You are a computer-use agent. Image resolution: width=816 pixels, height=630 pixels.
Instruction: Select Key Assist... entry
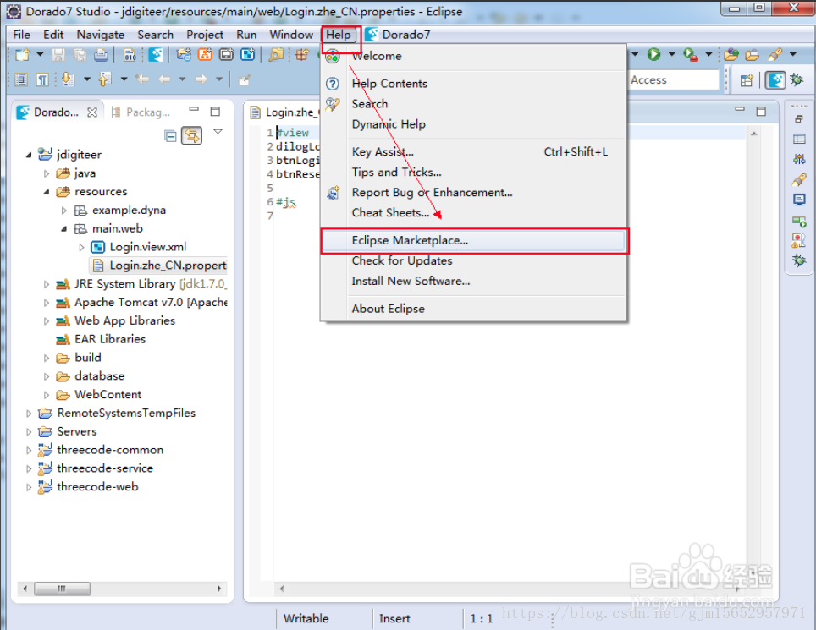coord(473,151)
